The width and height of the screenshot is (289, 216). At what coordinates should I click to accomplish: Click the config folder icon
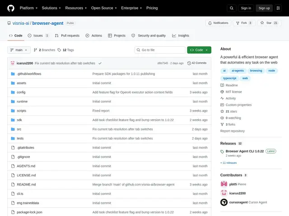(x=13, y=92)
